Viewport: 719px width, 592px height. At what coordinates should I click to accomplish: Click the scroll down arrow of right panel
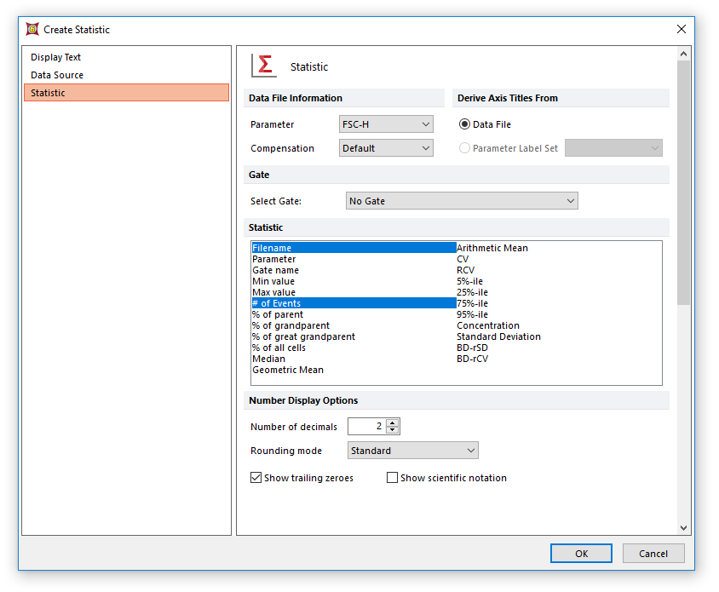coord(683,528)
